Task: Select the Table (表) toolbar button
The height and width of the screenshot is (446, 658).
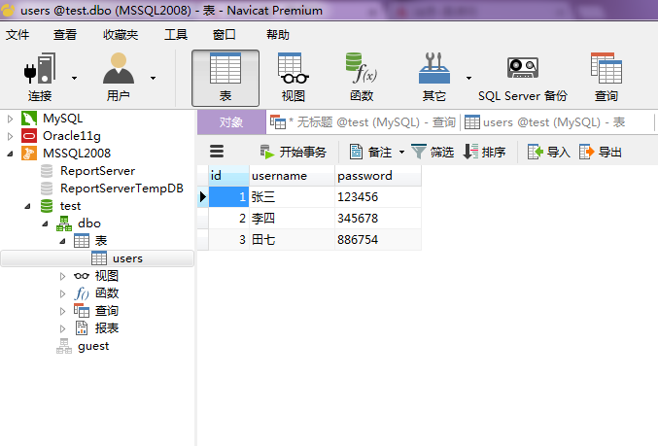Action: point(225,78)
